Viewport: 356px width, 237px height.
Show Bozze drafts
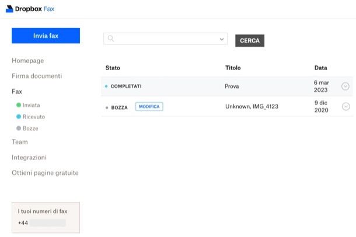click(30, 128)
